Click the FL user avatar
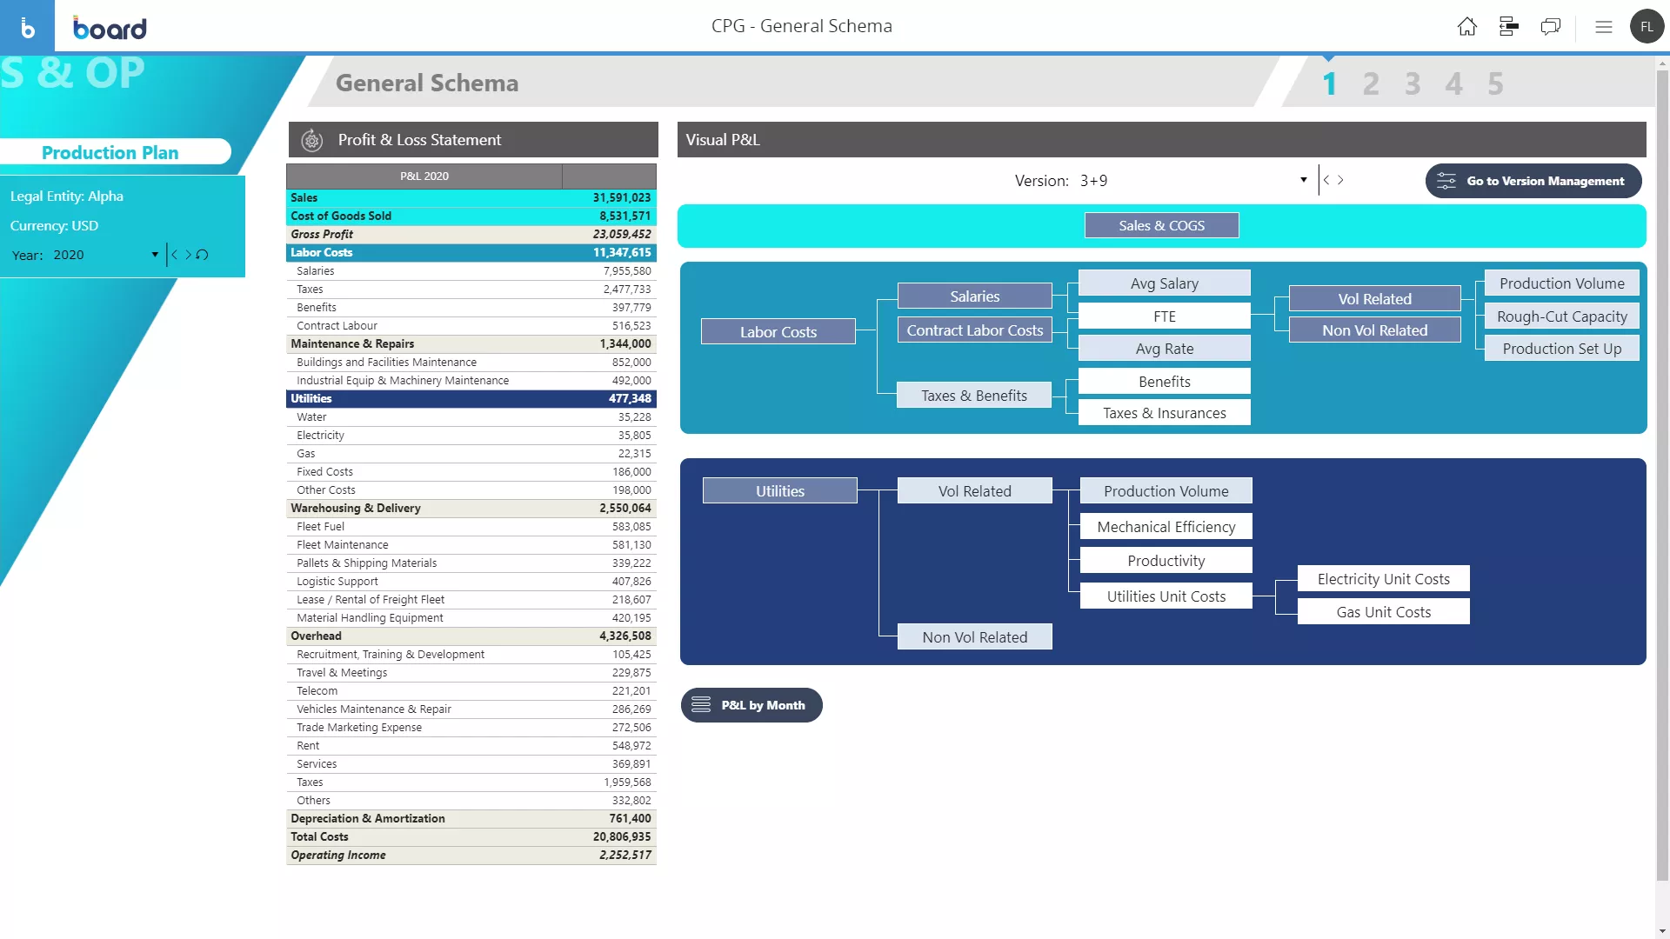 (x=1647, y=27)
